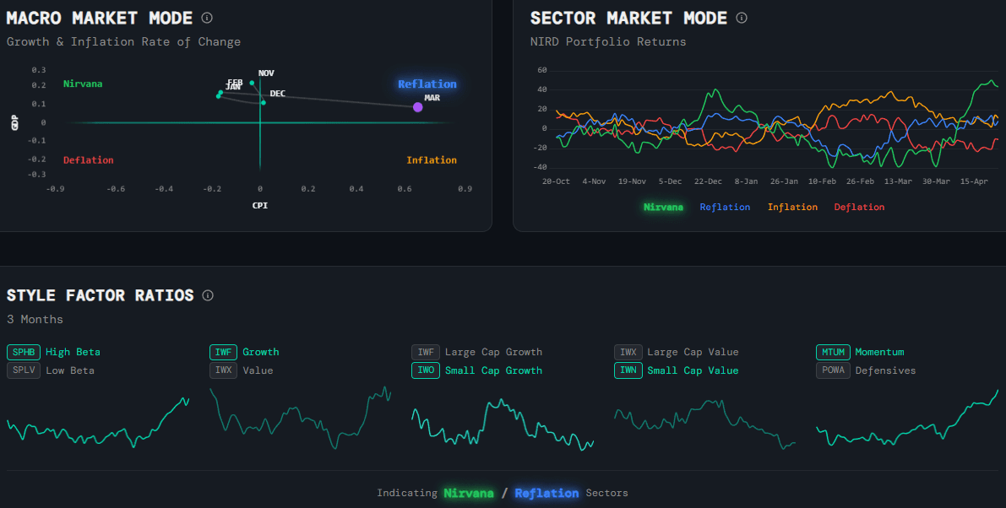Open the Sector Market Mode info tooltip

click(741, 18)
